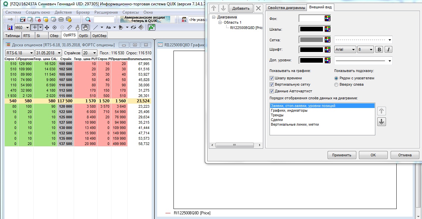Toggle 'Данные Авточартист' checkbox
The image size is (422, 219).
point(272,91)
